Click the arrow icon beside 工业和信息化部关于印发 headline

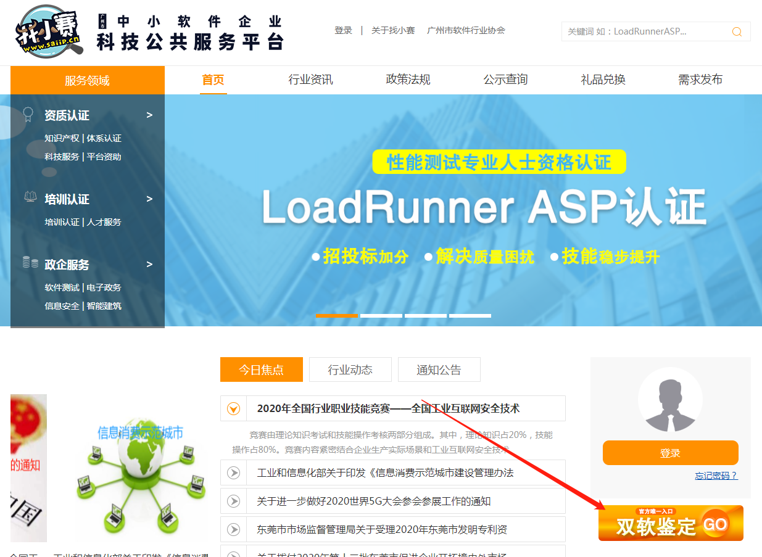pyautogui.click(x=233, y=472)
